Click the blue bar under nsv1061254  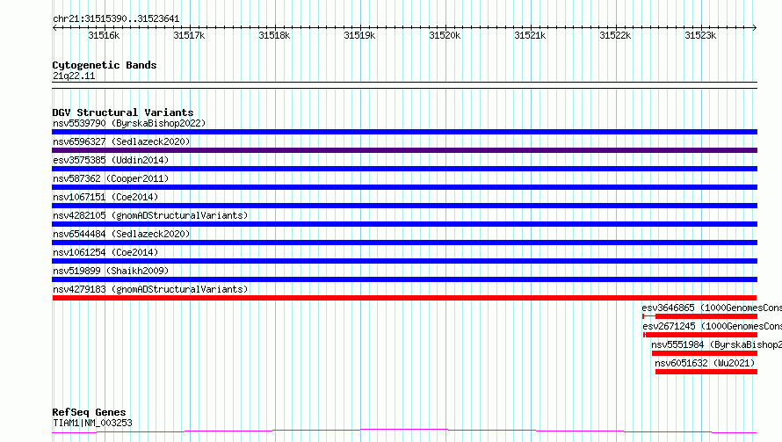pyautogui.click(x=404, y=261)
